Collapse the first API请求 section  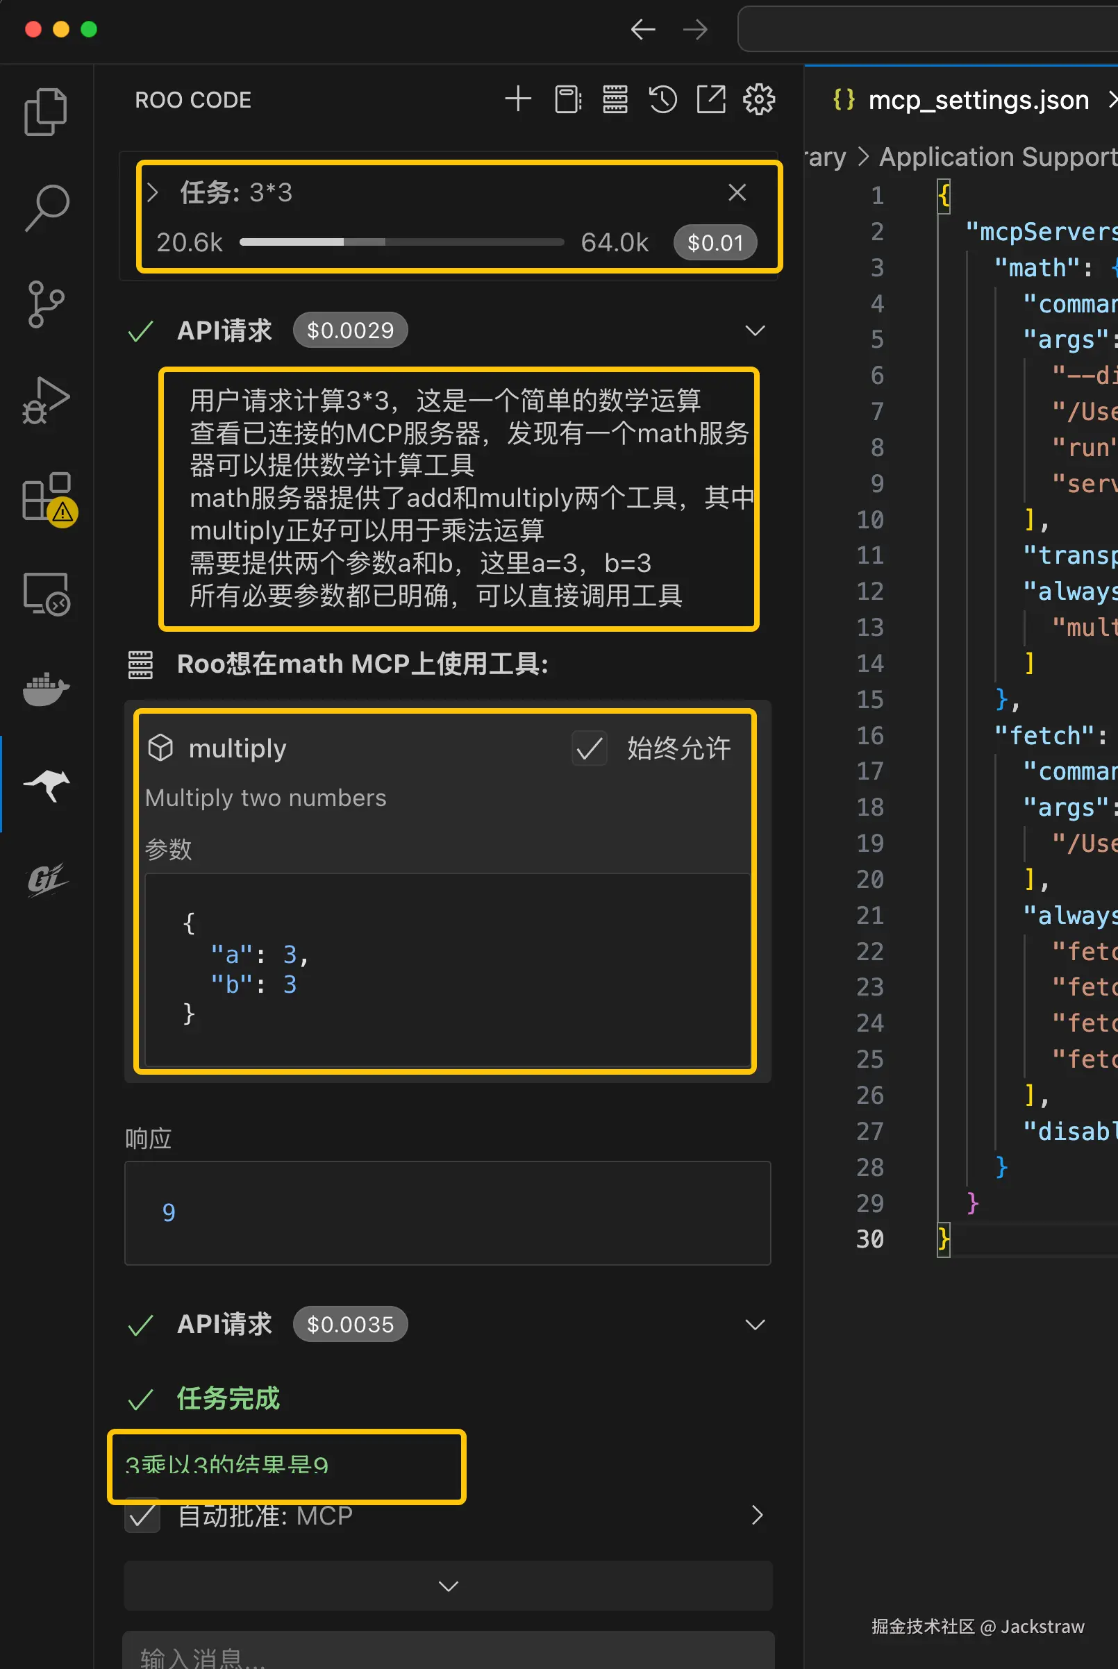755,330
